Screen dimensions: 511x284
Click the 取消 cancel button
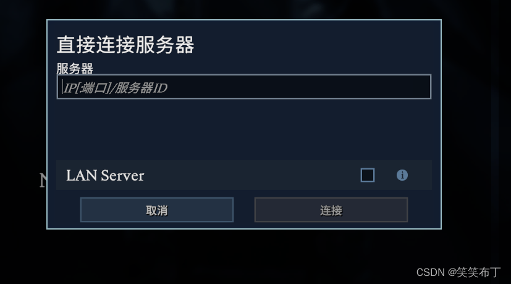(157, 210)
